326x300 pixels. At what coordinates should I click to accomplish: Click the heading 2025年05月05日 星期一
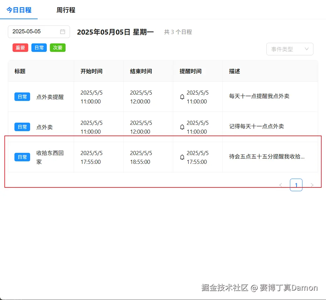point(115,32)
